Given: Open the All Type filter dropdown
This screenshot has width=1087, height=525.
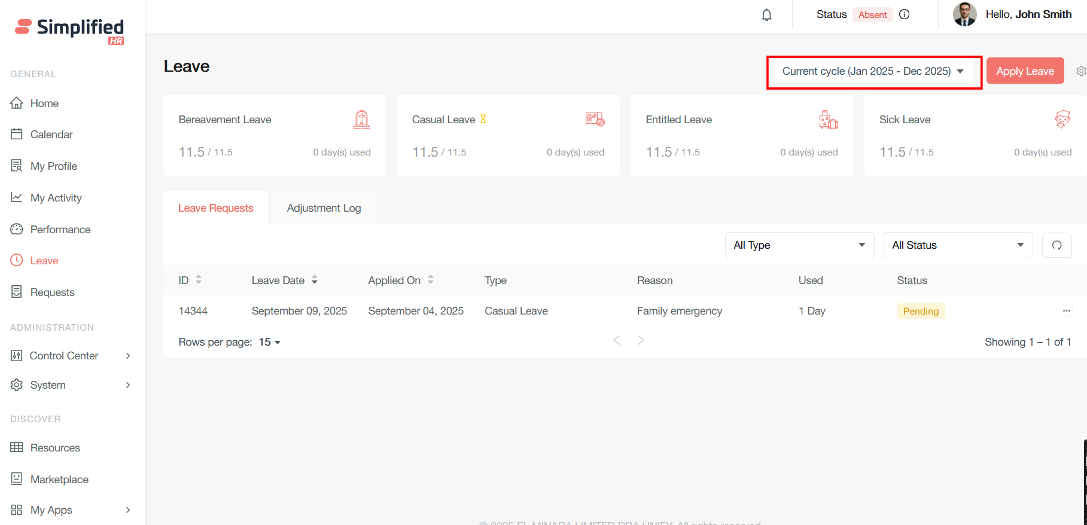Looking at the screenshot, I should coord(799,245).
